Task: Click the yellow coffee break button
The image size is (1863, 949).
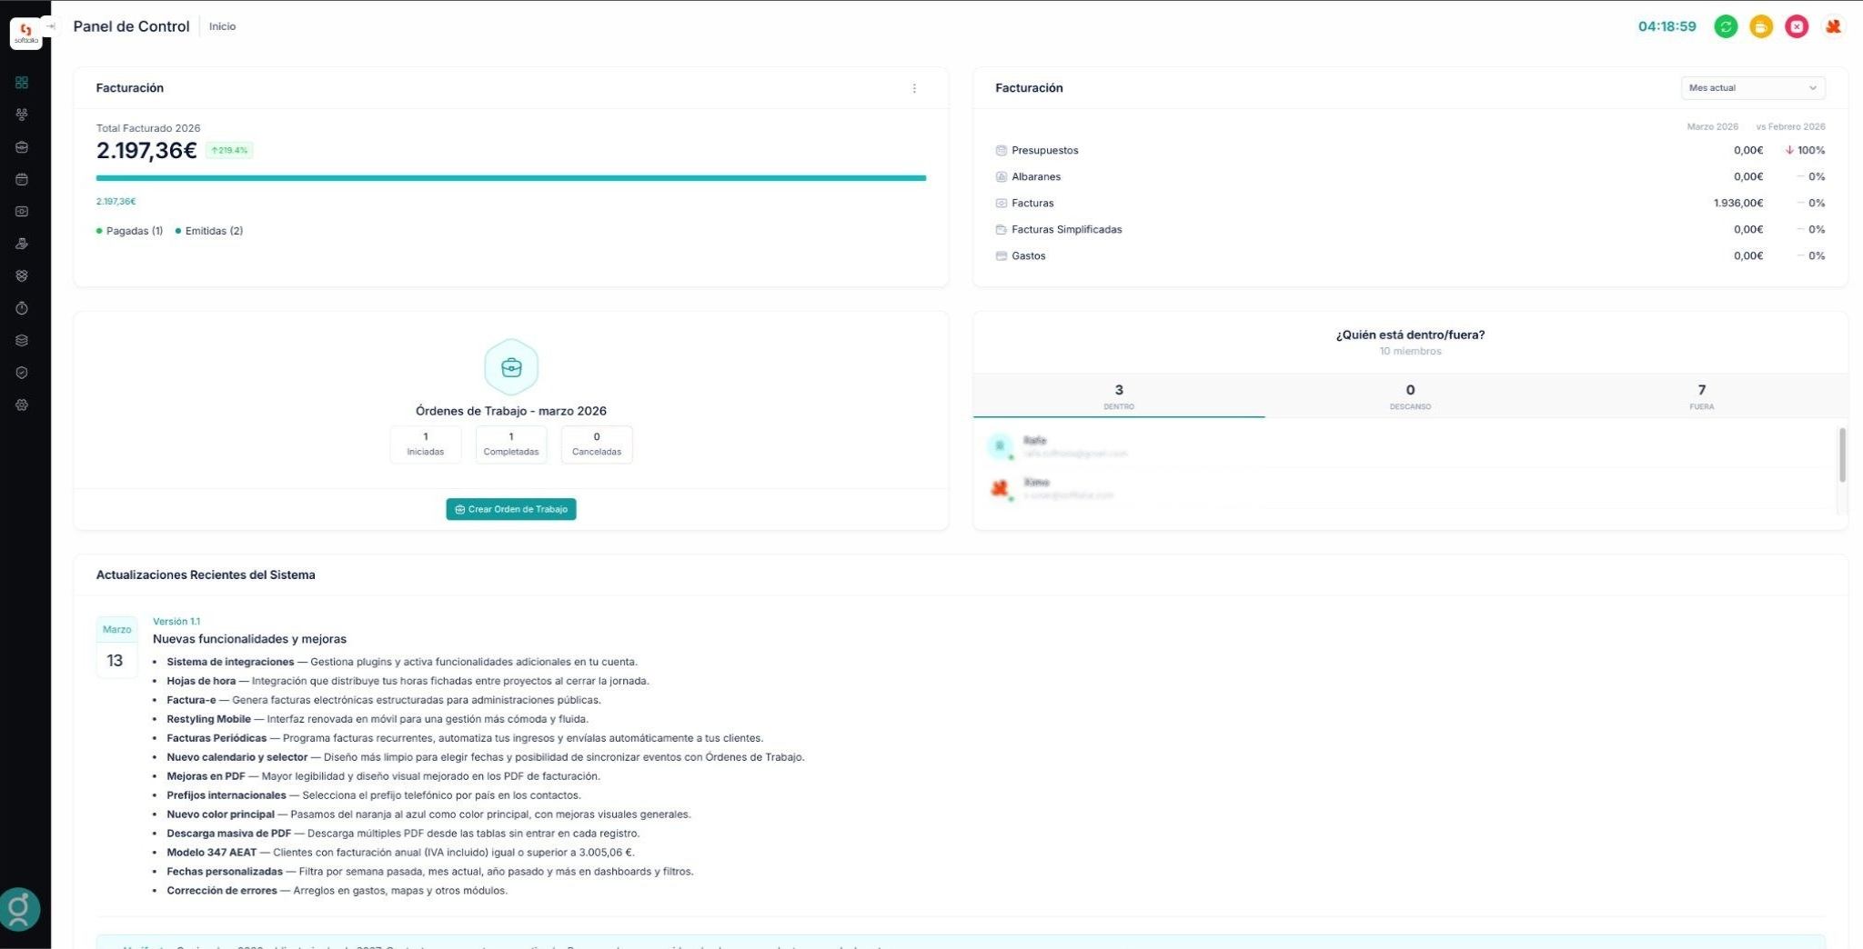Action: [1761, 26]
